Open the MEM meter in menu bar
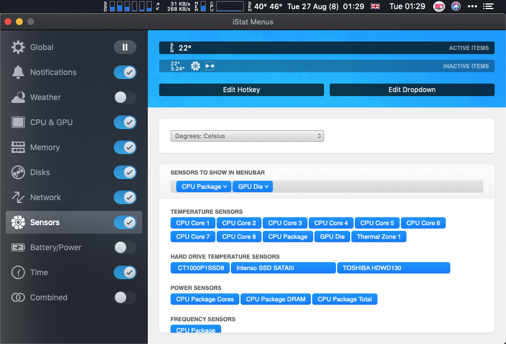506x344 pixels. (x=200, y=6)
